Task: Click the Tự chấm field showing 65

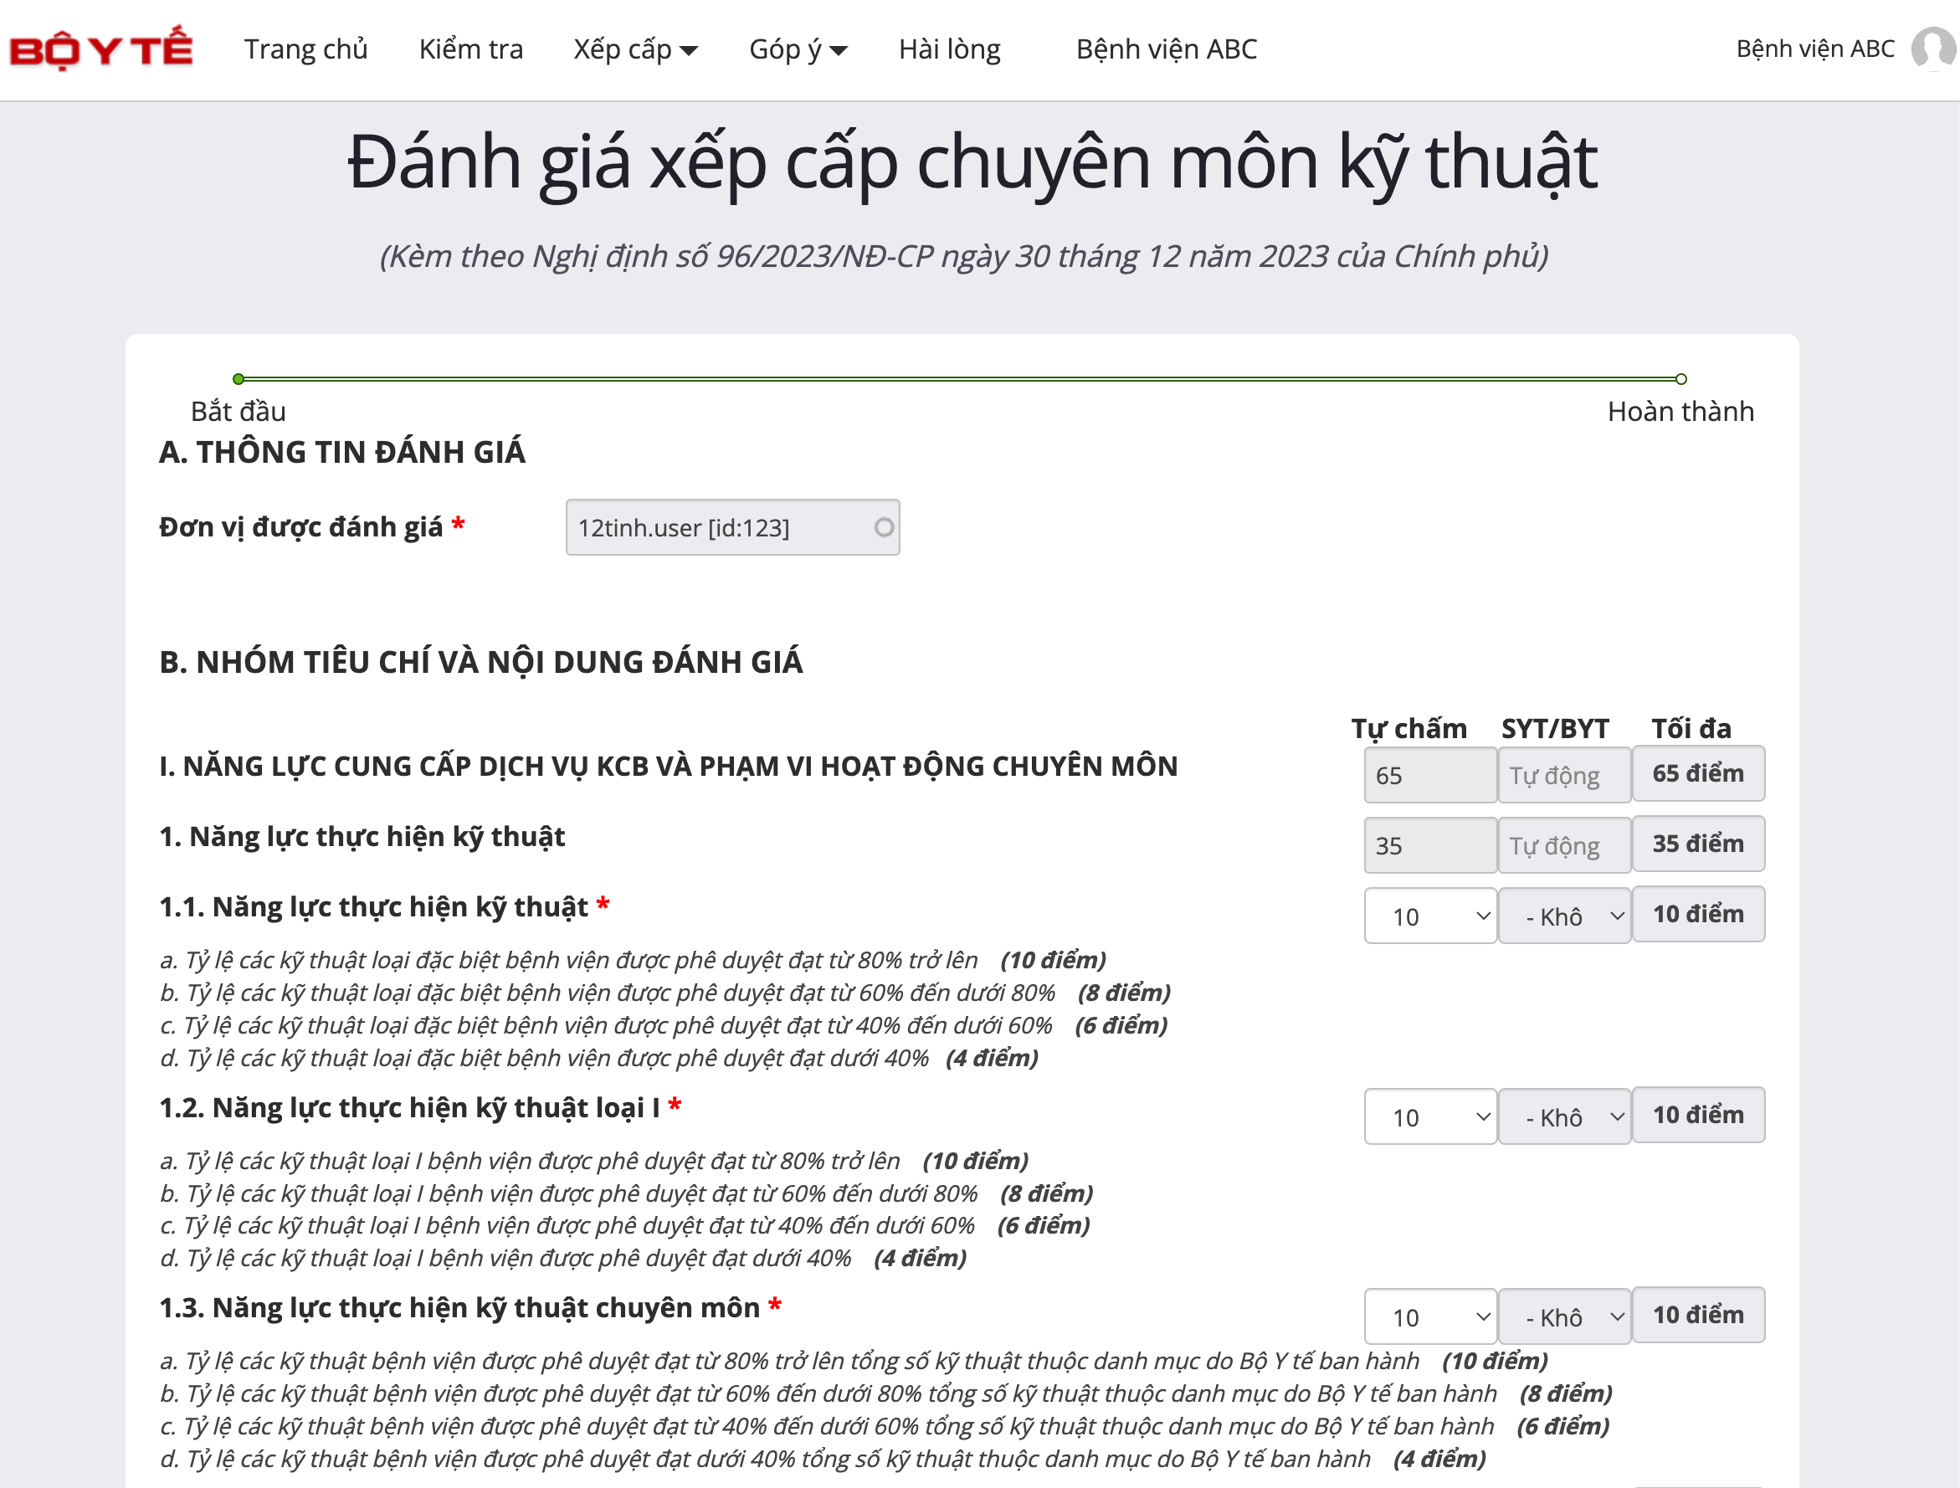Action: click(x=1429, y=776)
